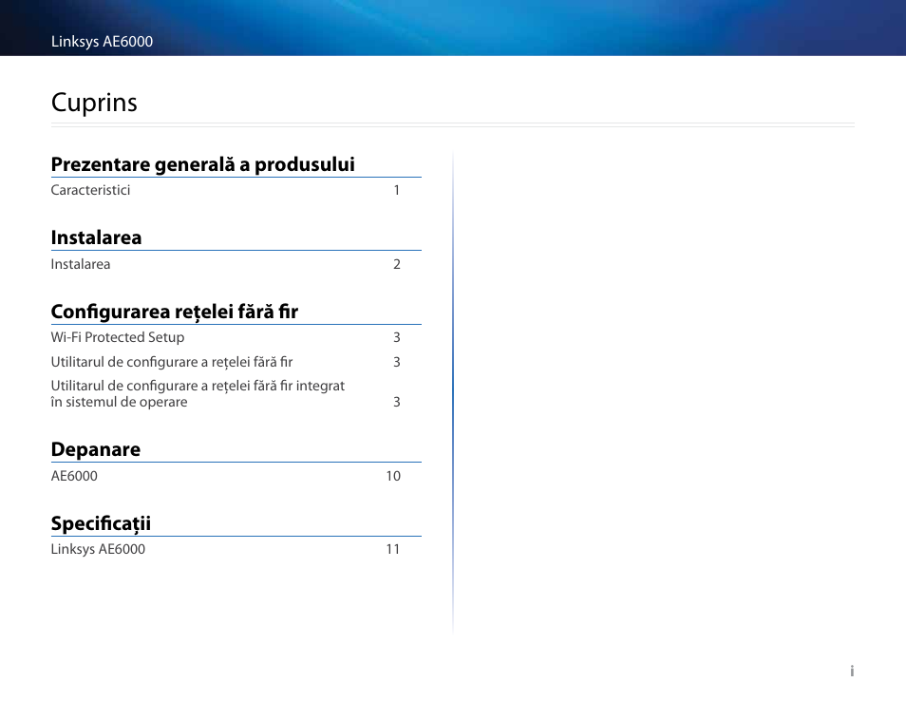This screenshot has width=906, height=701.
Task: Open the Instalarea entry below the heading
Action: 81,264
